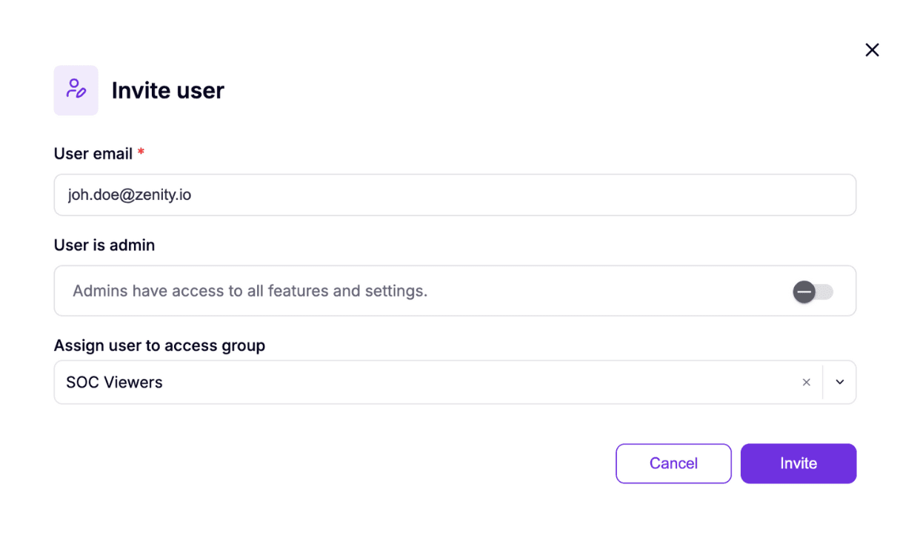Click the "Invite user" heading text
Screen dimensions: 920x535
[168, 90]
